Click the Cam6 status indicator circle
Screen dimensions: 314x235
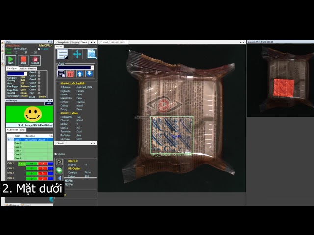coord(39,90)
